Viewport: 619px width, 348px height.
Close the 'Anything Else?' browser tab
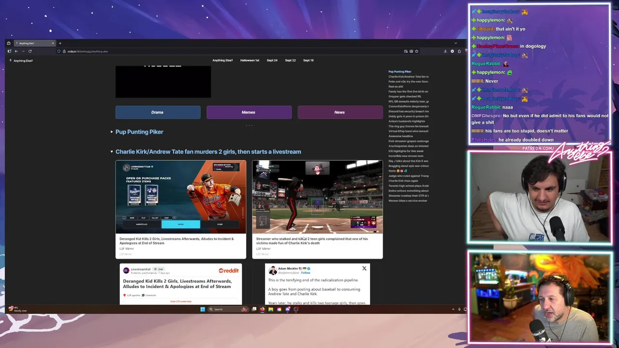tap(53, 43)
